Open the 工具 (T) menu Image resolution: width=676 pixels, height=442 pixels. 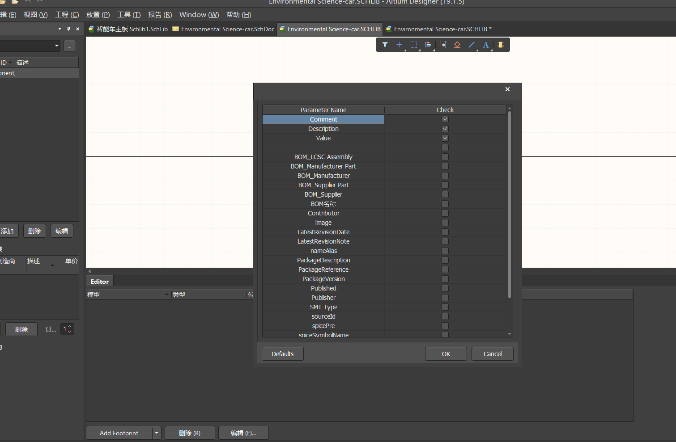[129, 15]
